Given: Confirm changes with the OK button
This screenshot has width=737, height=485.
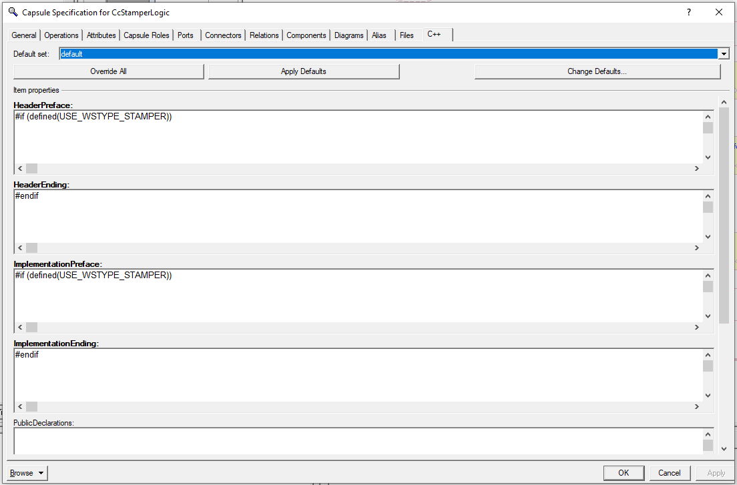Looking at the screenshot, I should 624,472.
